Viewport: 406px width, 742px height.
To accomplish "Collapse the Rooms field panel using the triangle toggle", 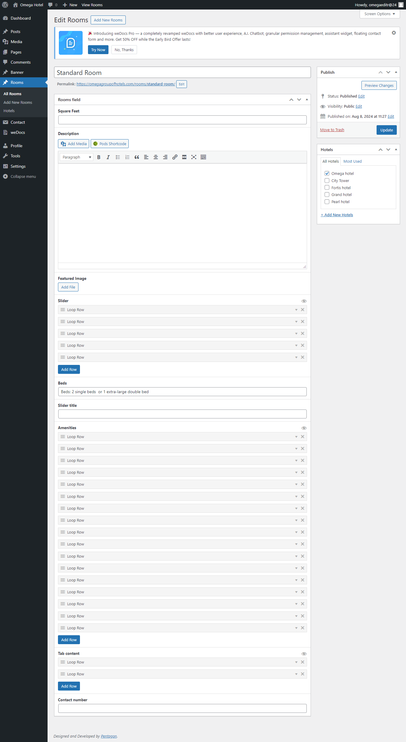I will point(307,100).
